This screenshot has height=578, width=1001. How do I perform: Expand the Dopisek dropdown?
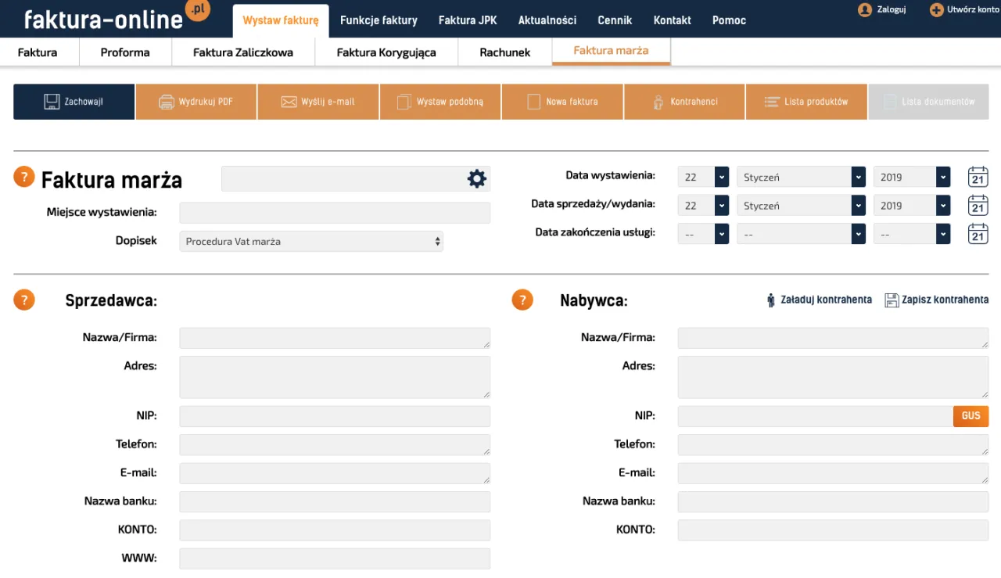pos(311,242)
